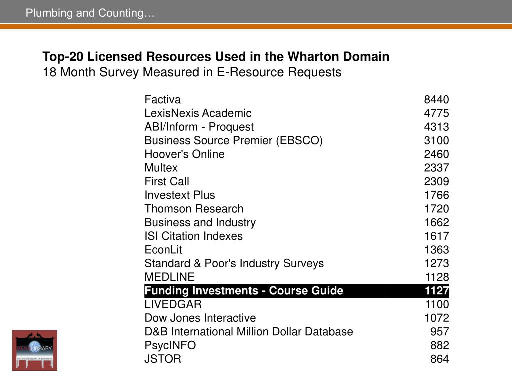Click the Penn Library logo
Image resolution: width=512 pixels, height=384 pixels.
point(34,350)
